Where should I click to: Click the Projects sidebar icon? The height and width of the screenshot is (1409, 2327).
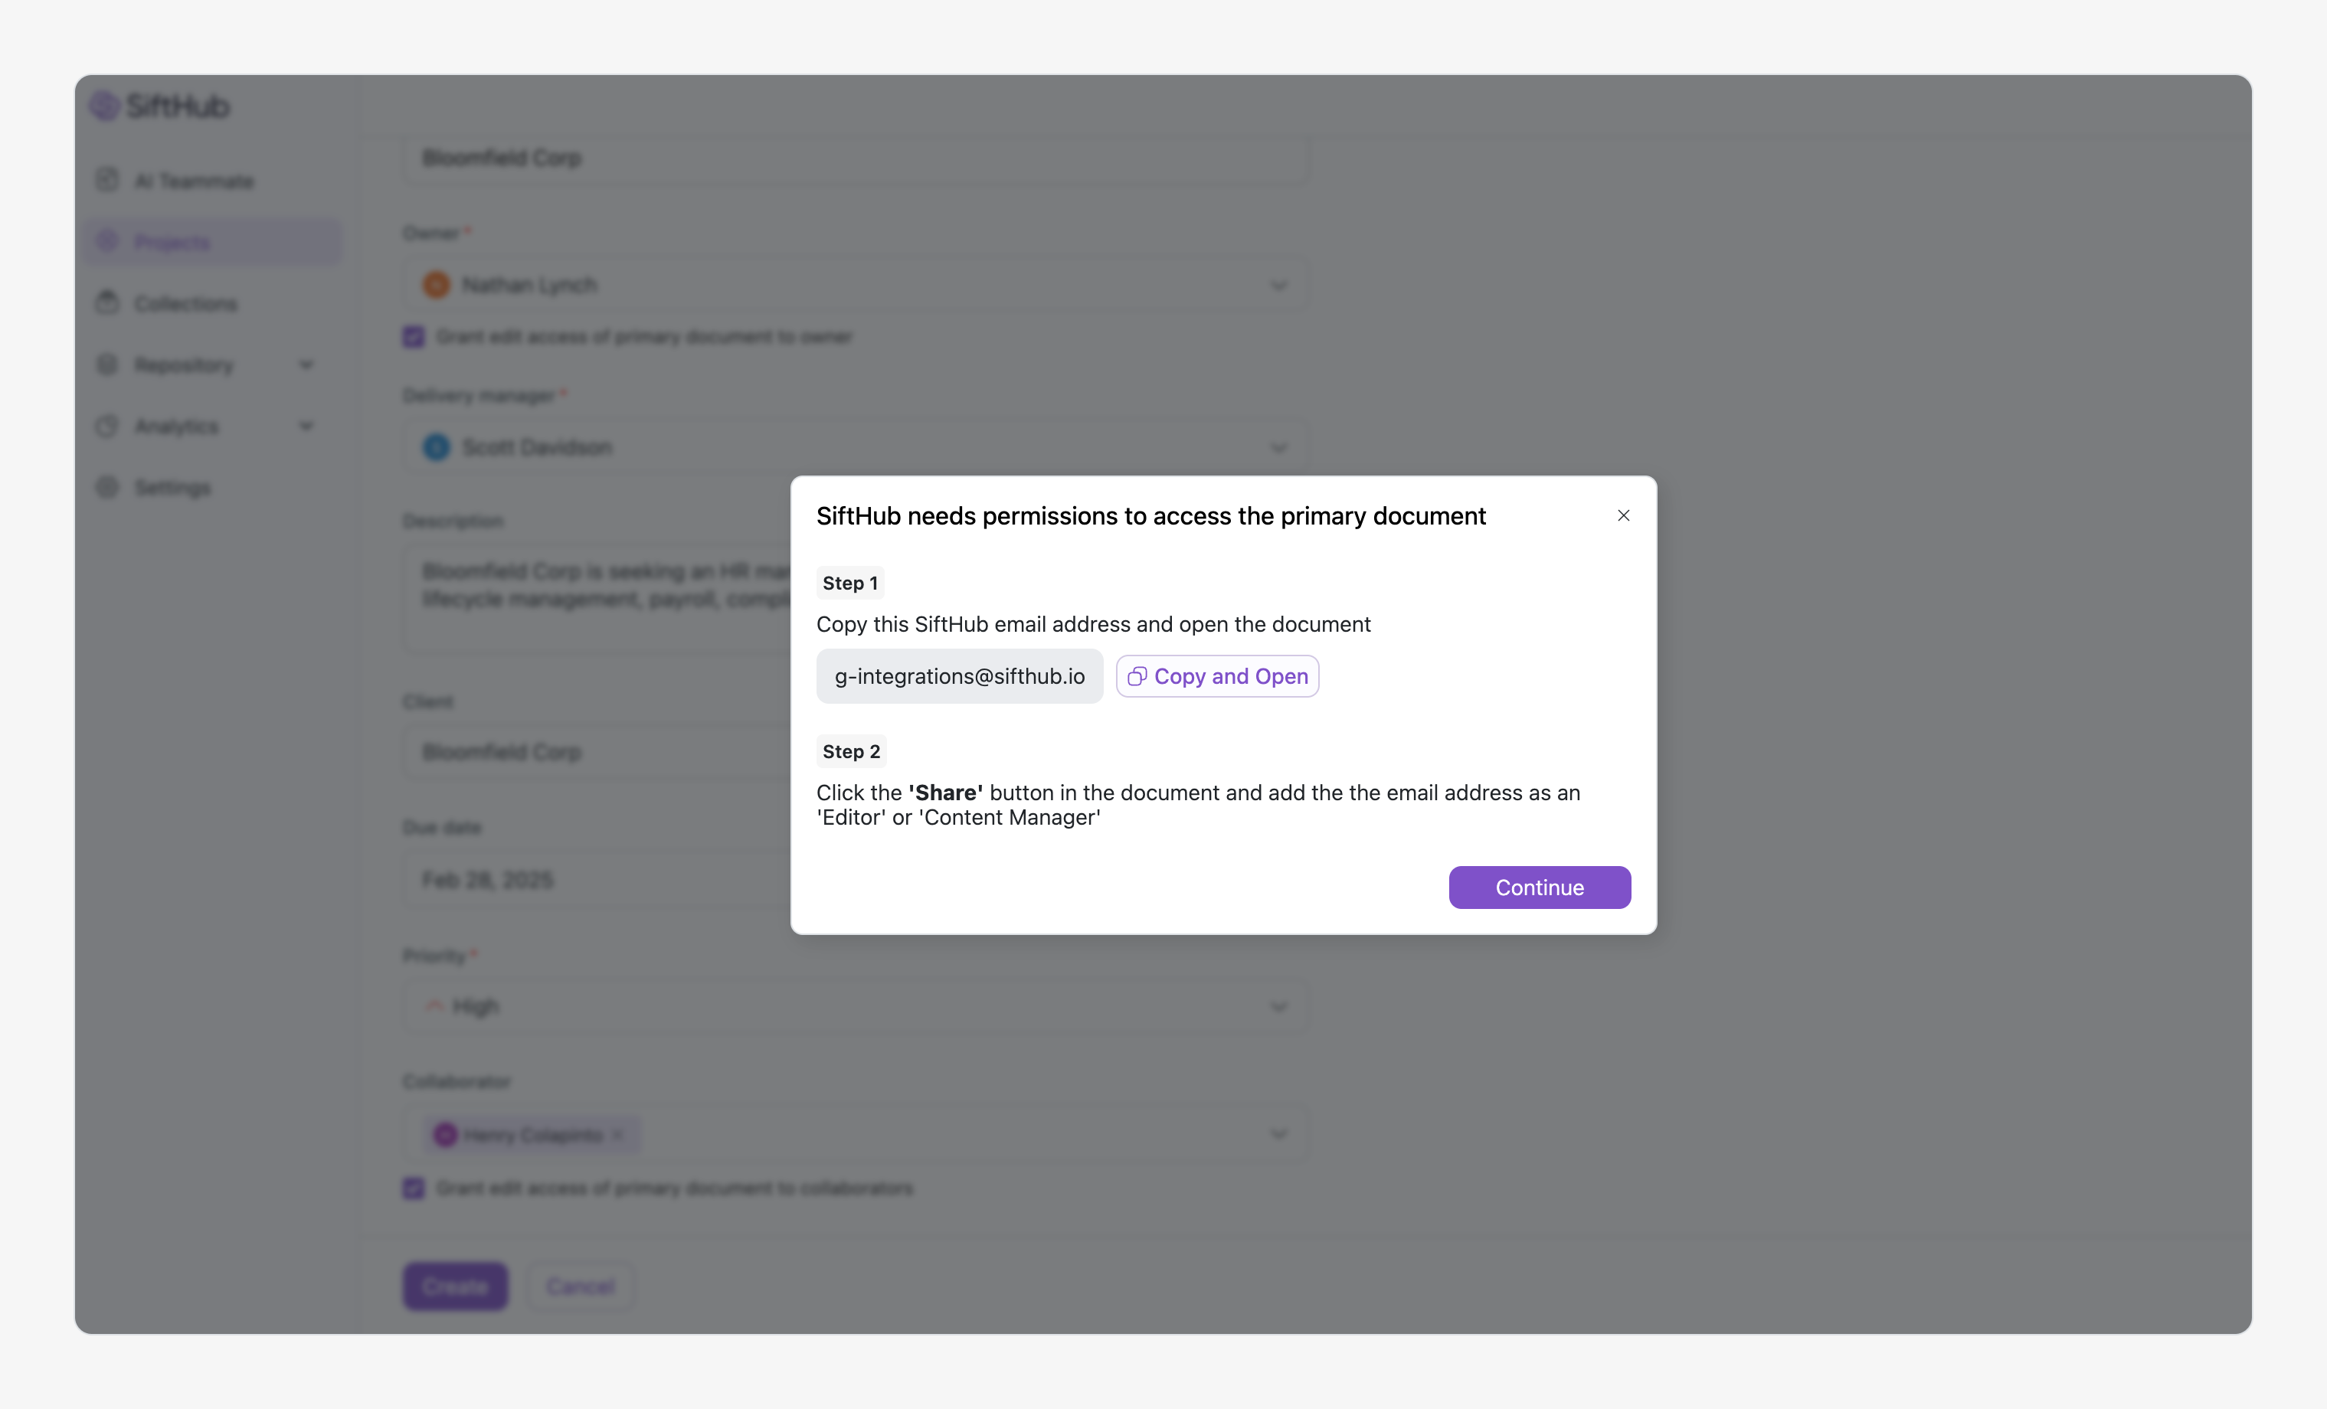[108, 242]
